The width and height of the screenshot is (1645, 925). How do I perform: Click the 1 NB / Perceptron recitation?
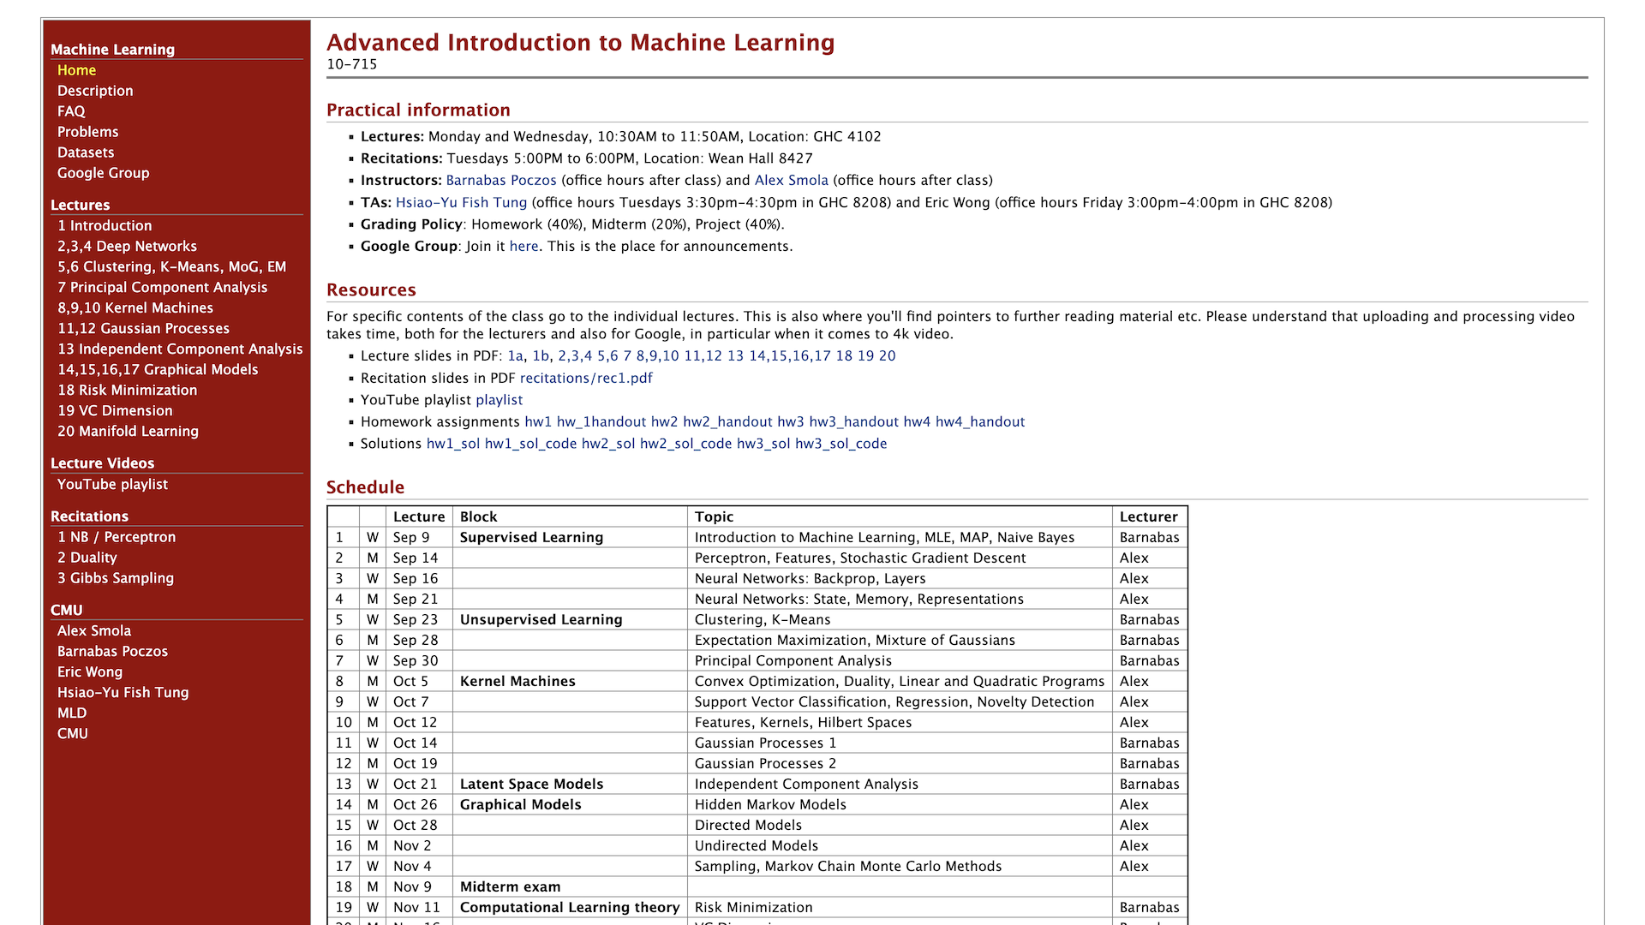point(118,536)
